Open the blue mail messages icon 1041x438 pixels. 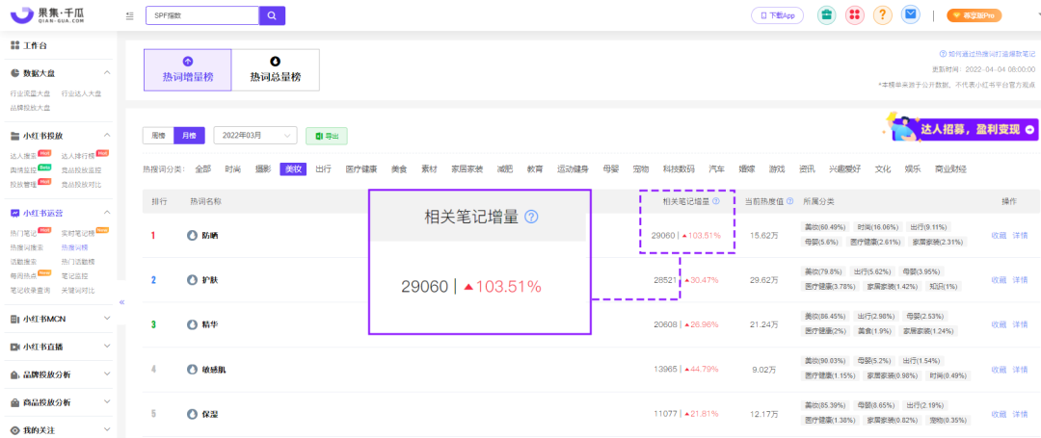point(910,15)
